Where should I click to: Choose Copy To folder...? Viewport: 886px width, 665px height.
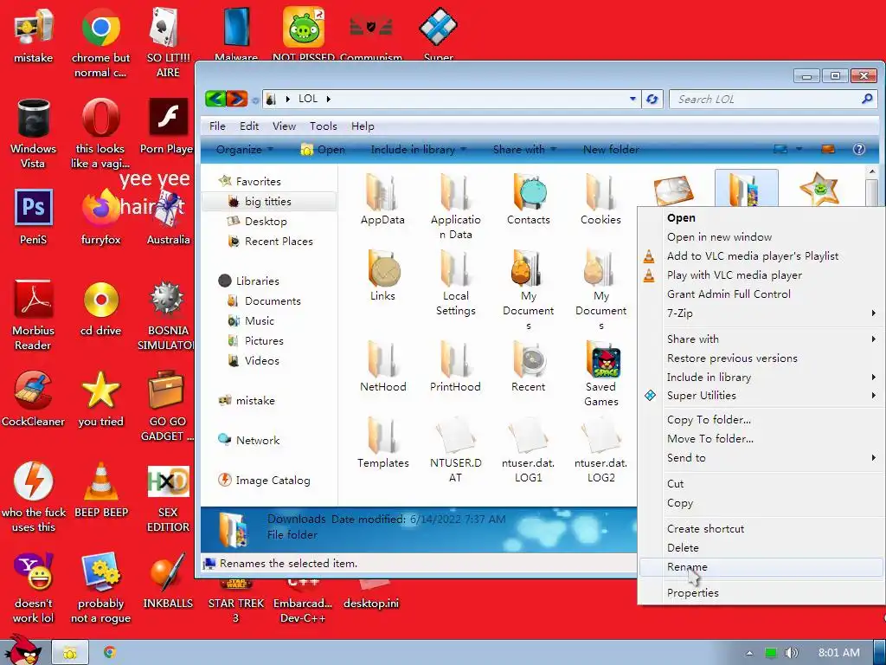(762, 419)
